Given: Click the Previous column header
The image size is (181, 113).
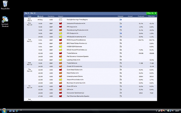Looking at the screenshot, I should (x=151, y=16).
